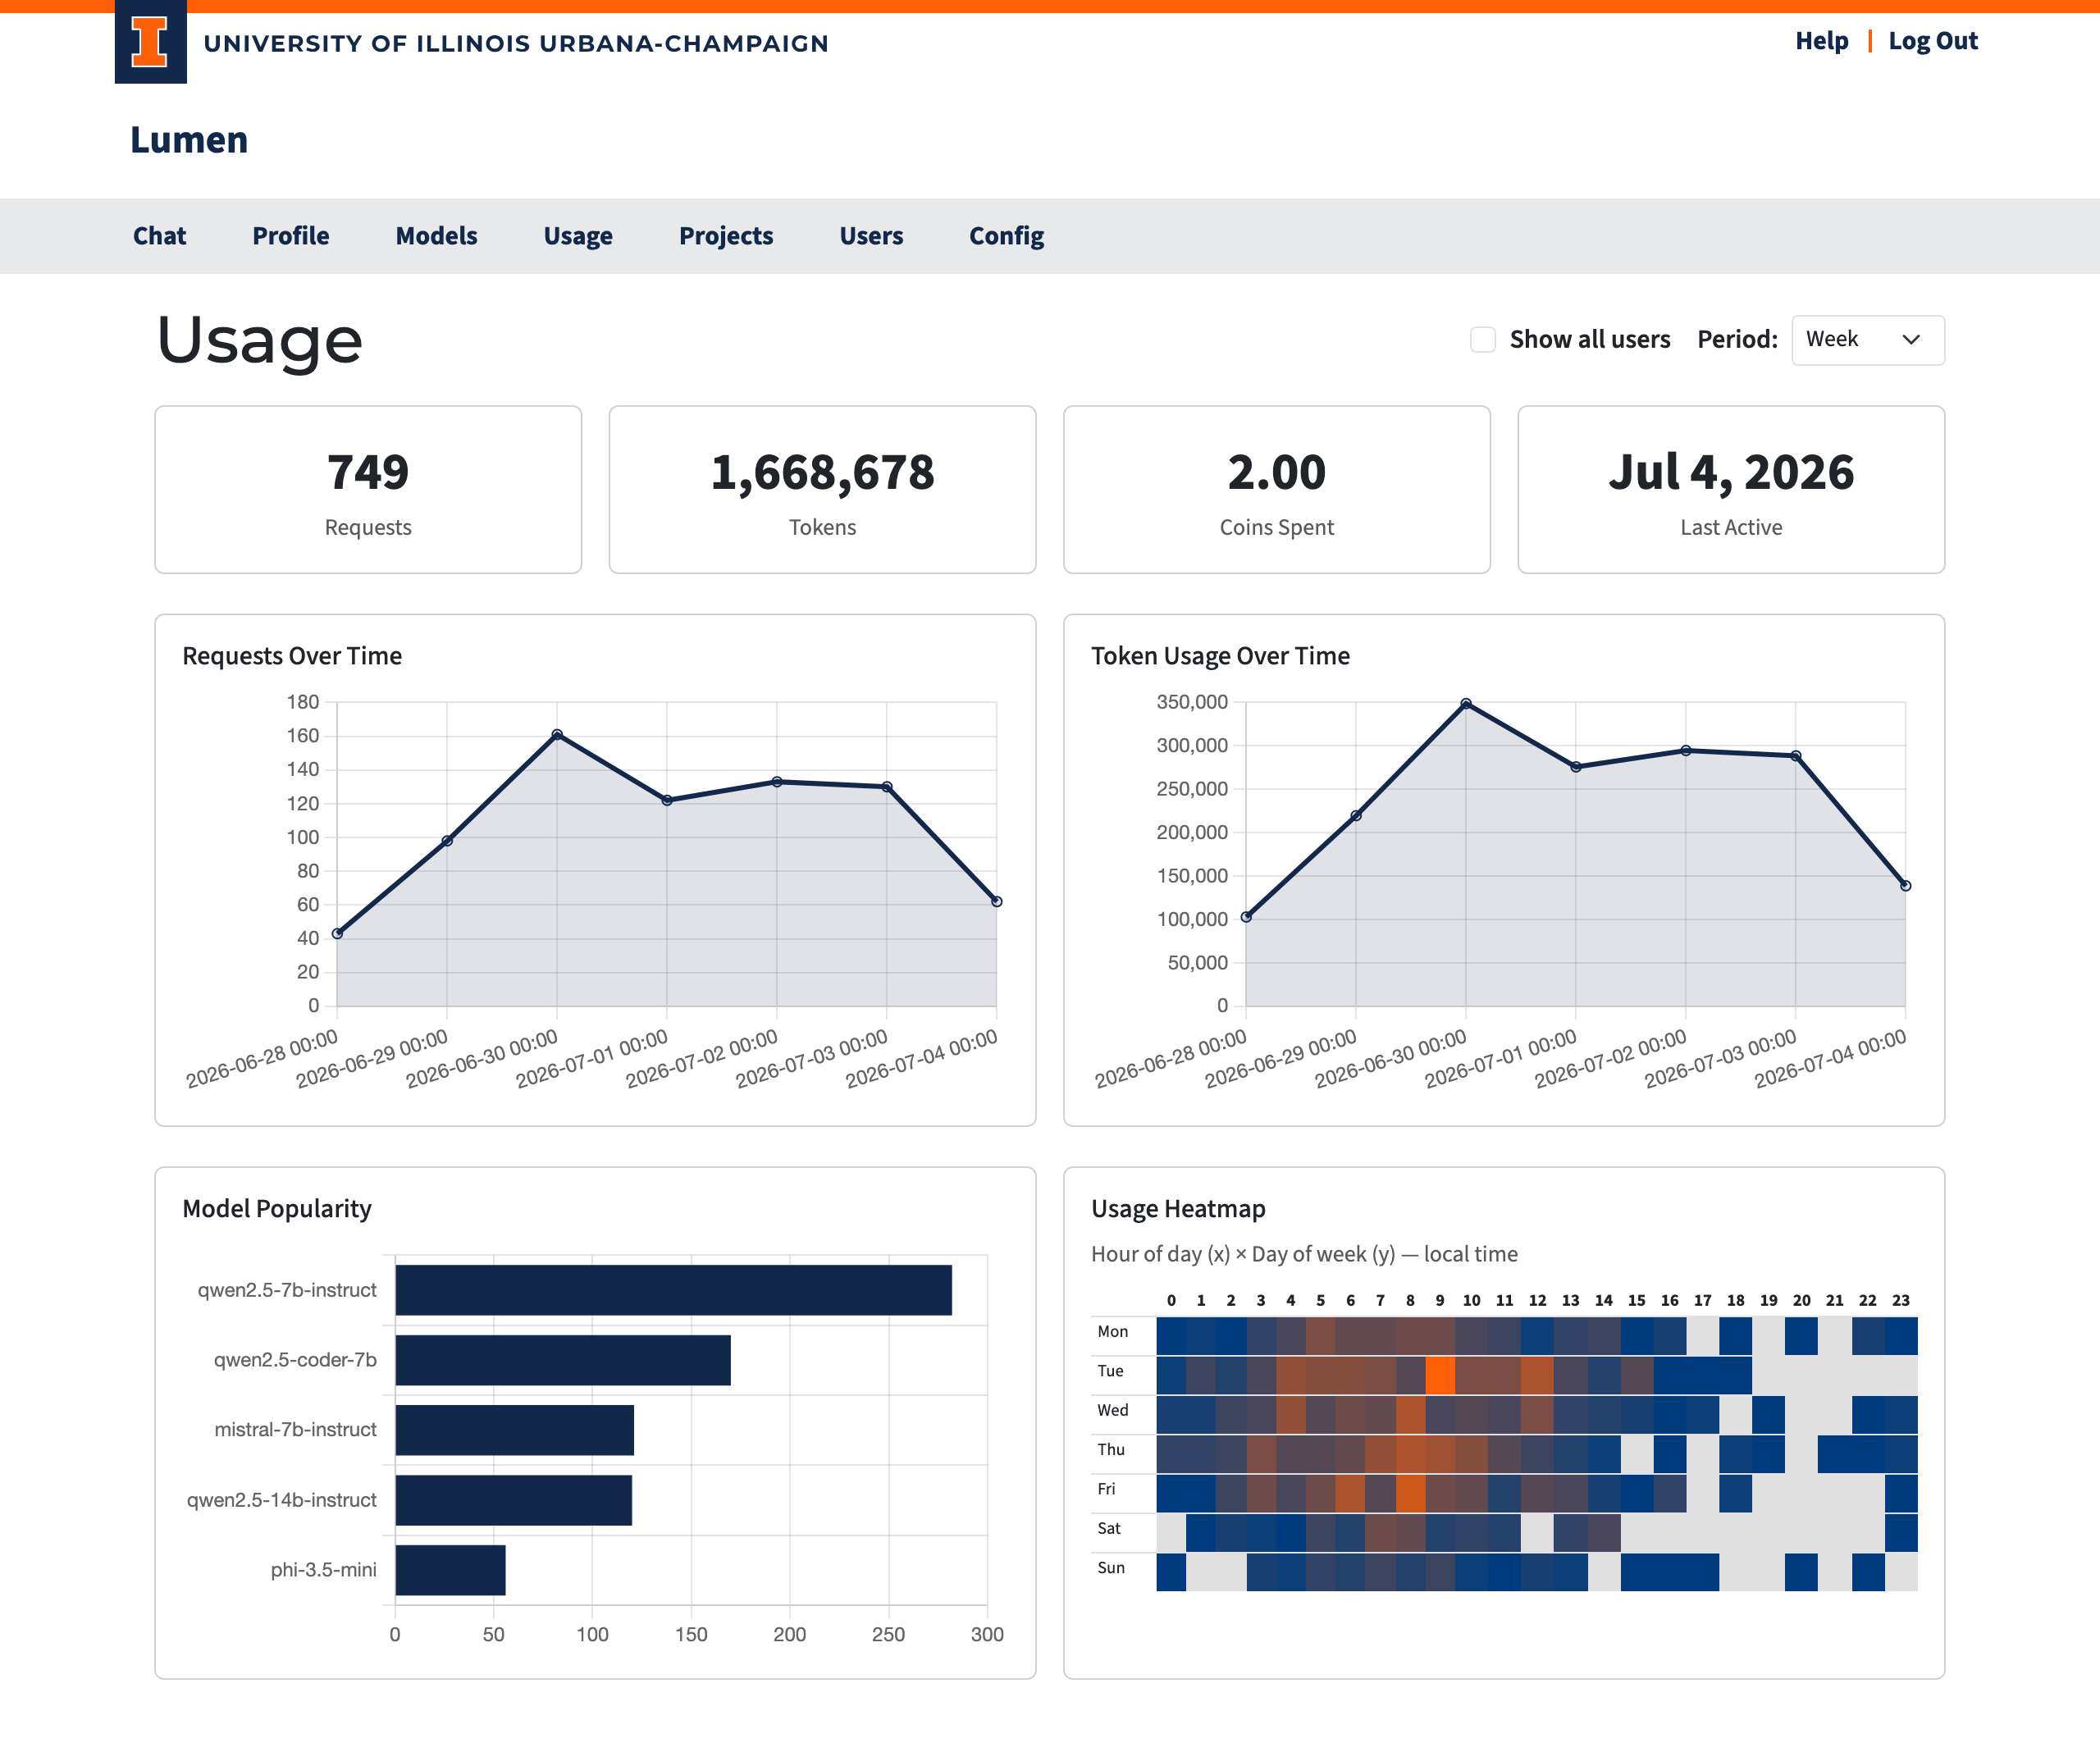The height and width of the screenshot is (1752, 2100).
Task: Click the Token Usage peak point on 2026-06-30
Action: coord(1466,704)
